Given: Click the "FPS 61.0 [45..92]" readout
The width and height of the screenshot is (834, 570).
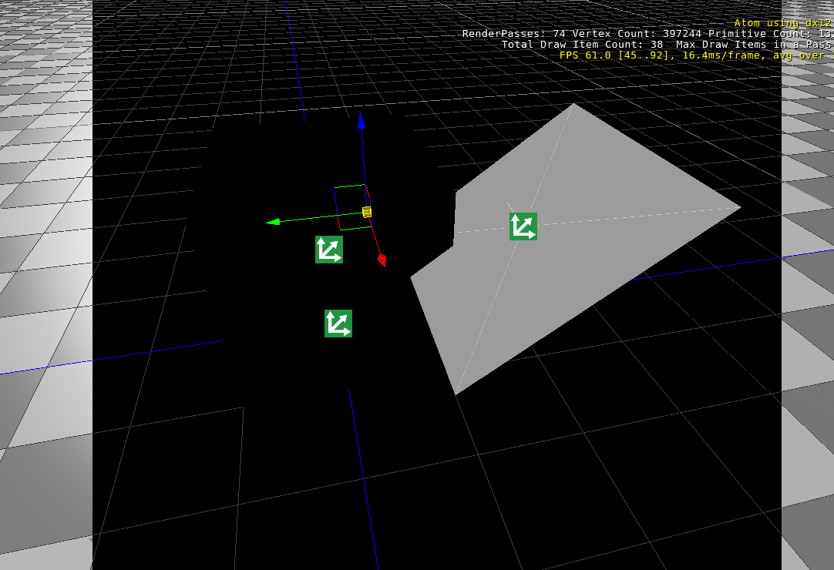Looking at the screenshot, I should tap(617, 55).
